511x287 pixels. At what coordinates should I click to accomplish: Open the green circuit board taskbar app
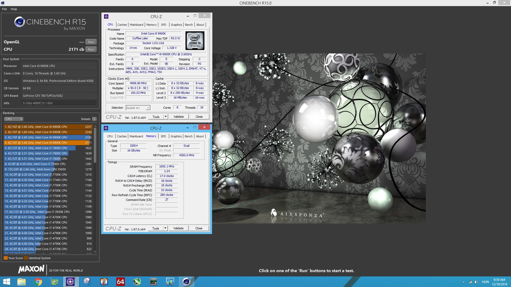point(55,282)
